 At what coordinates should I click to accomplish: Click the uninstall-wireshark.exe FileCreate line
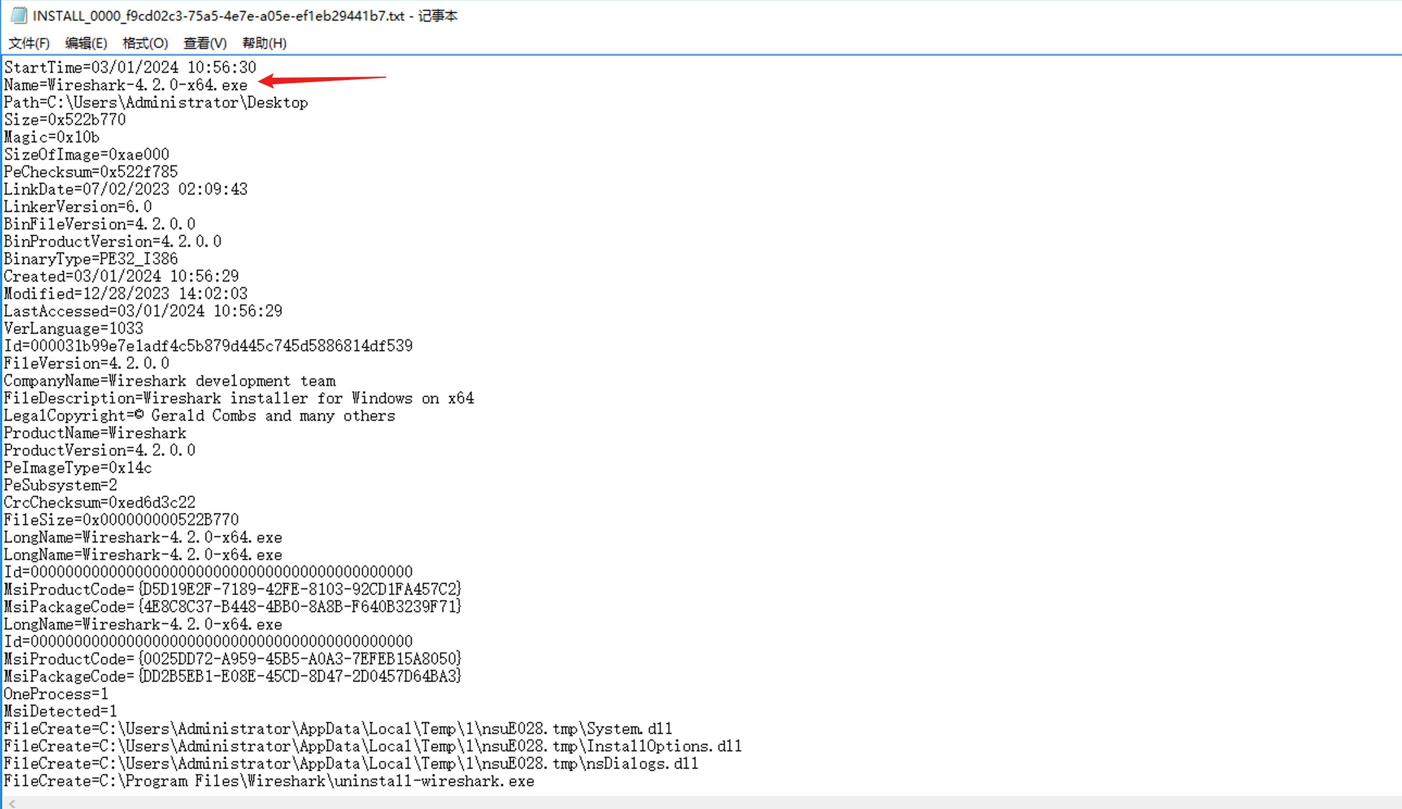269,781
